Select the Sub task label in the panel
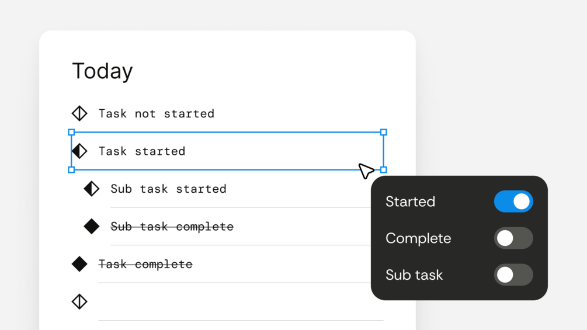Screen dimensions: 587x330 (x=414, y=275)
